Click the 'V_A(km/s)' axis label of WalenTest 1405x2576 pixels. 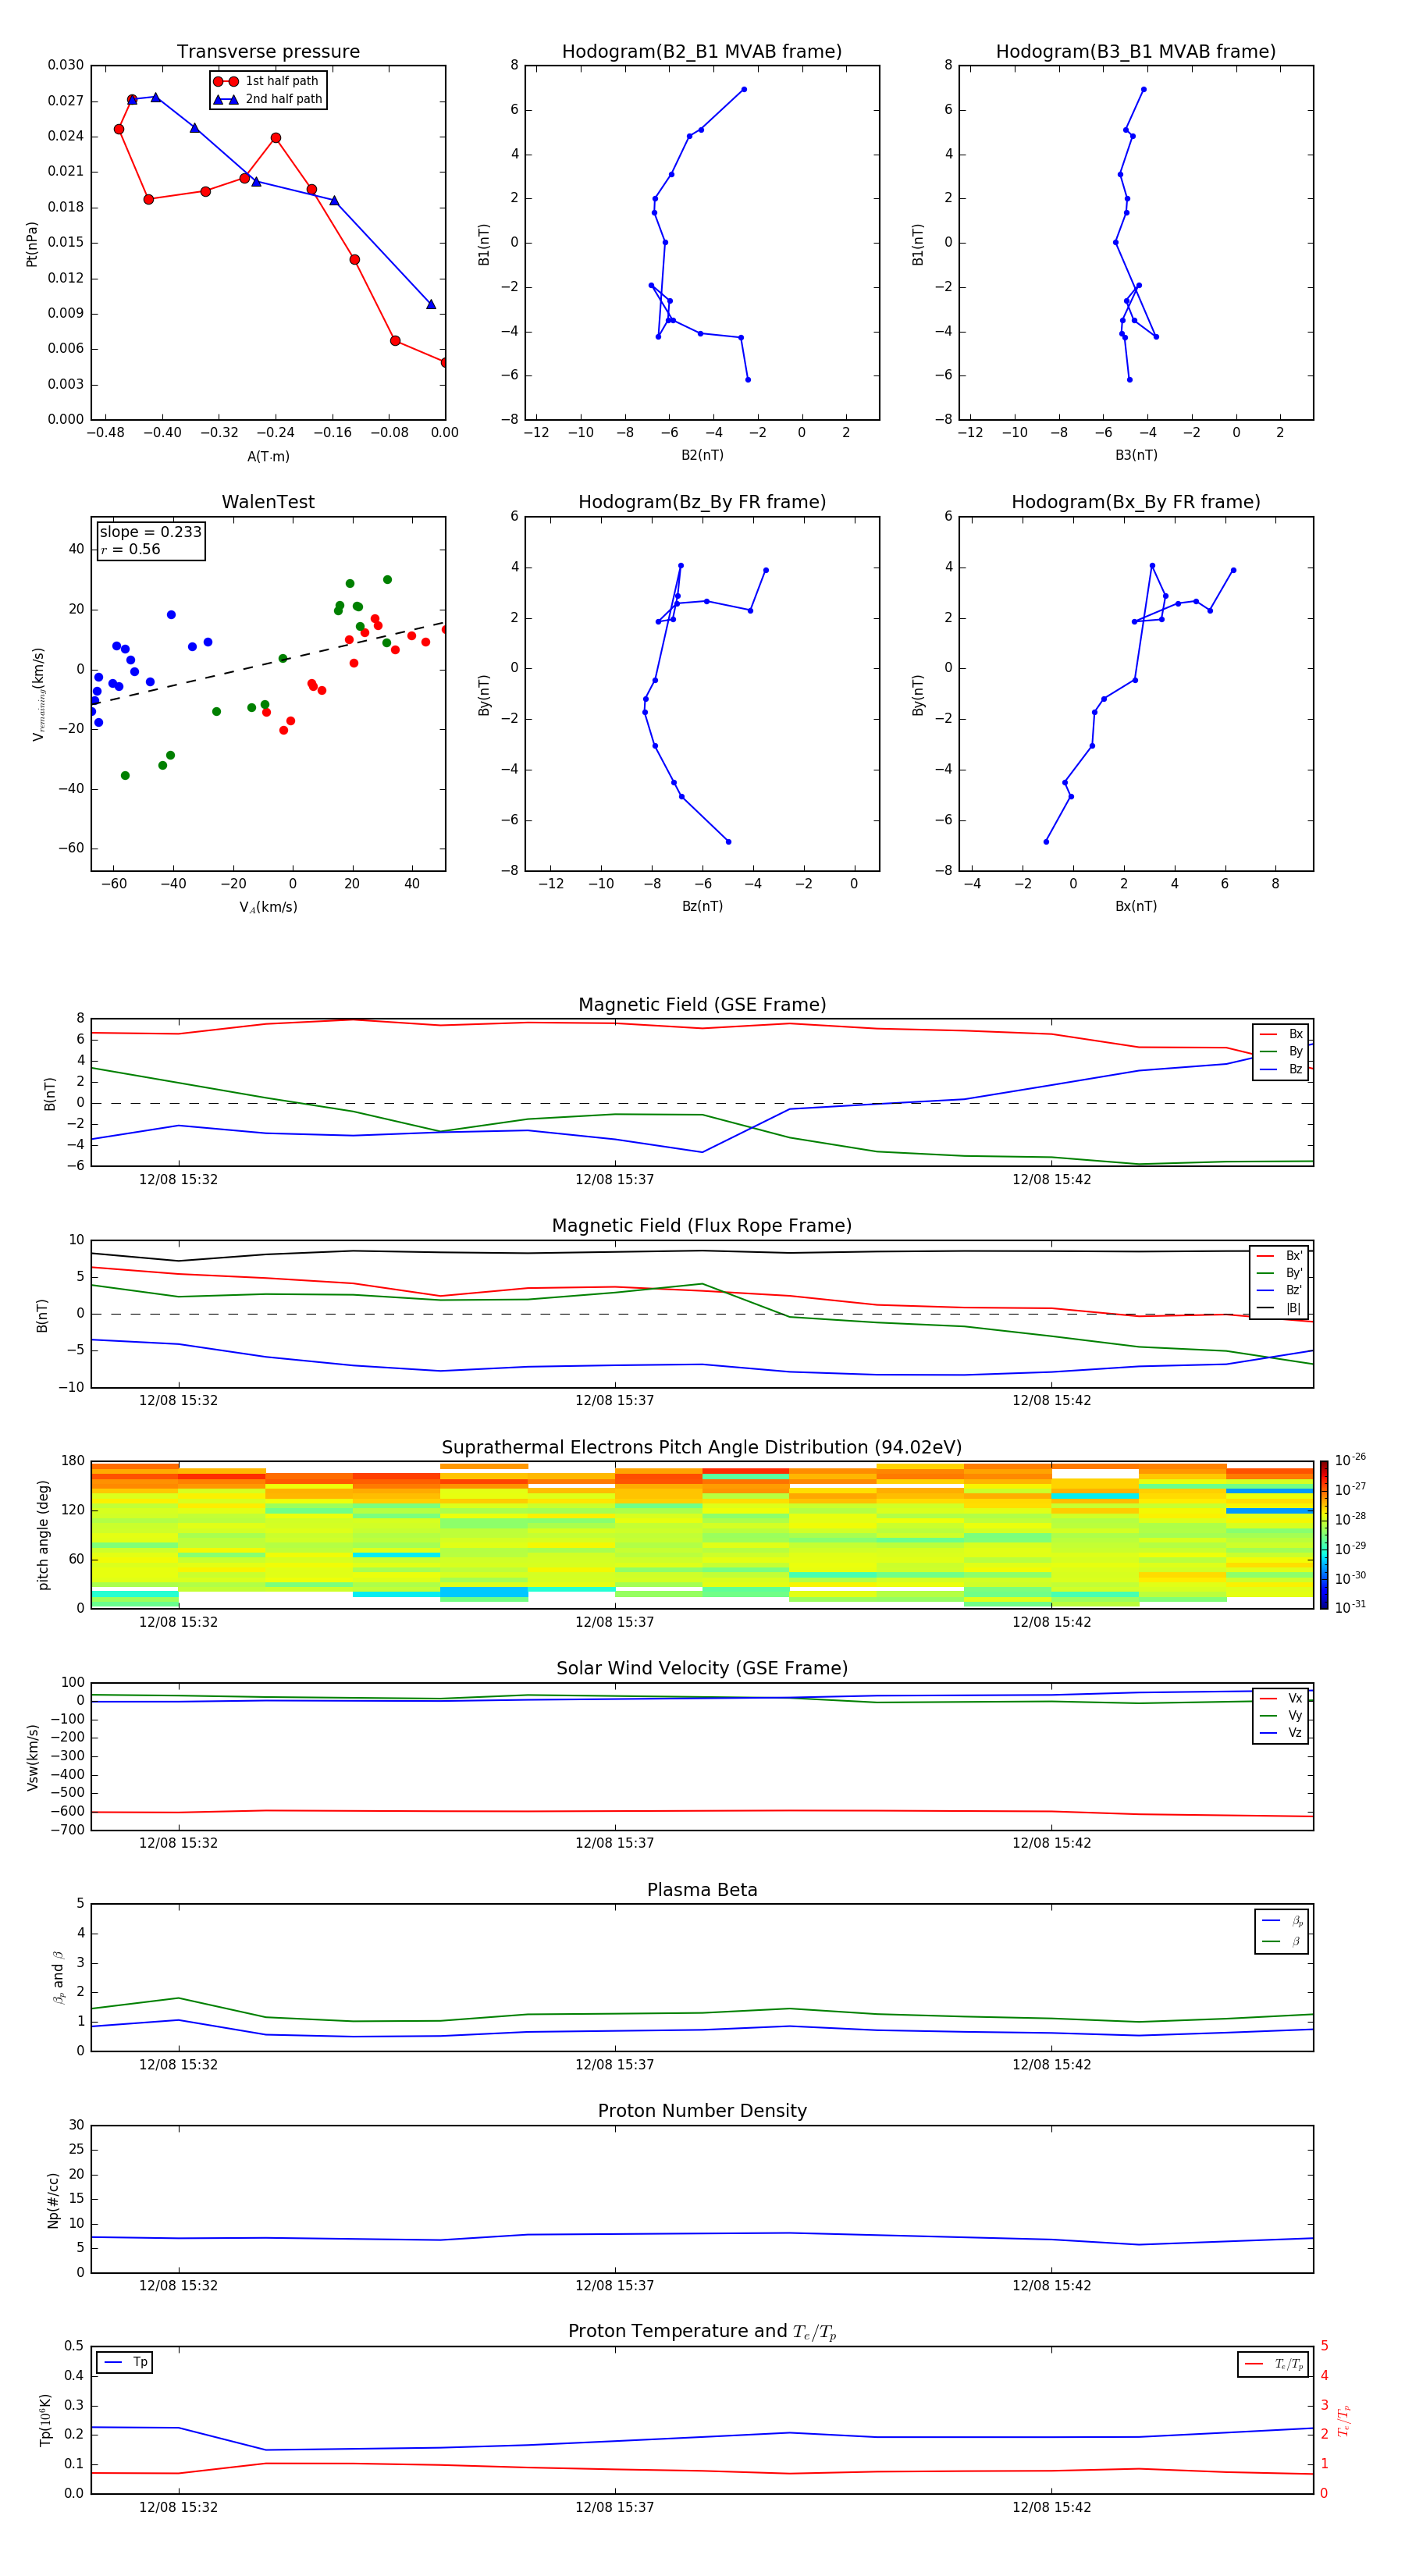tap(268, 907)
